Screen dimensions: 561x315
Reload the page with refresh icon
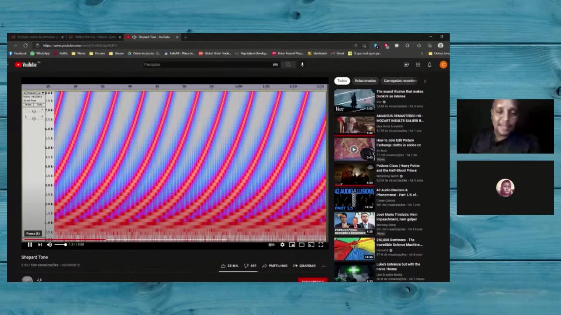pos(25,45)
